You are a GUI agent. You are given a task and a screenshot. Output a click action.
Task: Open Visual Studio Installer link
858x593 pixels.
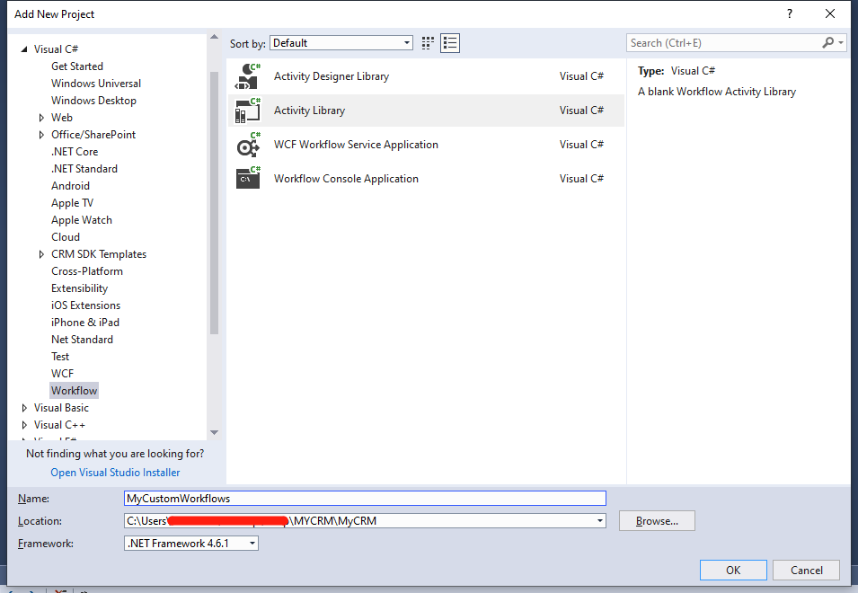pyautogui.click(x=115, y=472)
